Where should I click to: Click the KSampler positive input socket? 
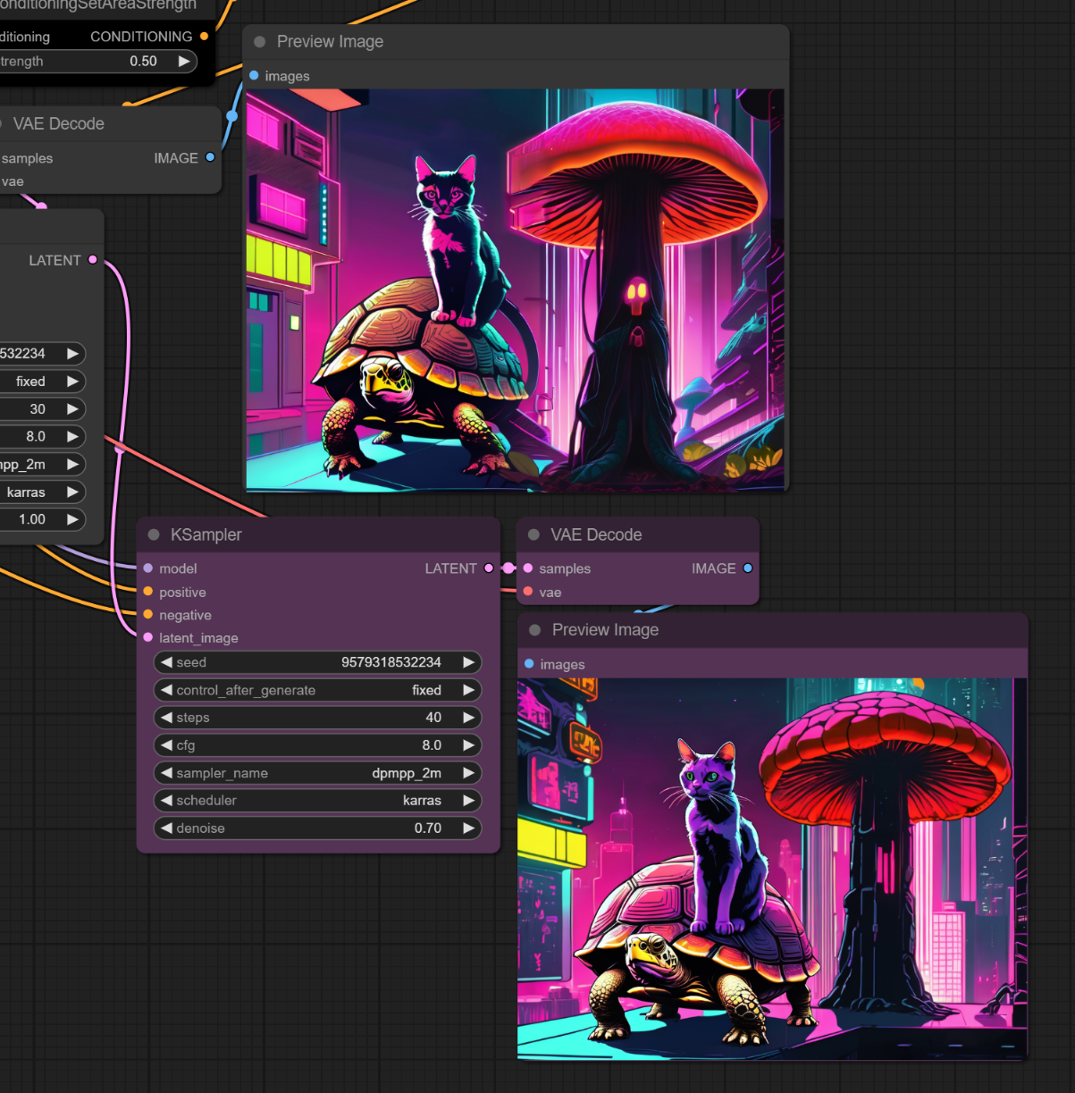(x=148, y=592)
